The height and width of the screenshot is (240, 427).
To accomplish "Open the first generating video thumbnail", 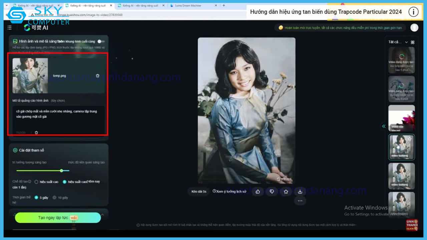I will coord(402,60).
